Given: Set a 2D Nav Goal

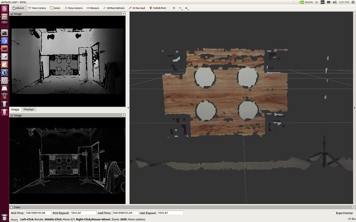Looking at the screenshot, I should pos(137,8).
